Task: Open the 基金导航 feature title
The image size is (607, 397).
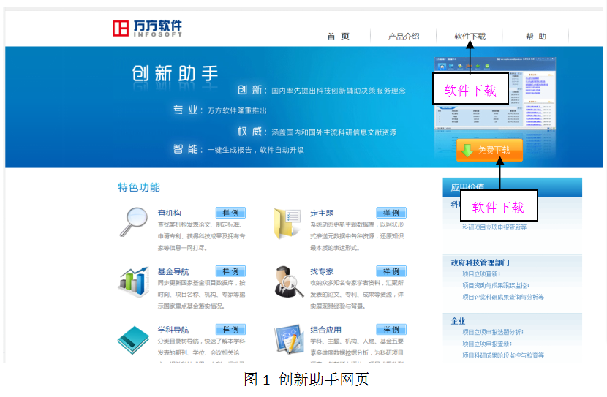Action: [x=173, y=272]
